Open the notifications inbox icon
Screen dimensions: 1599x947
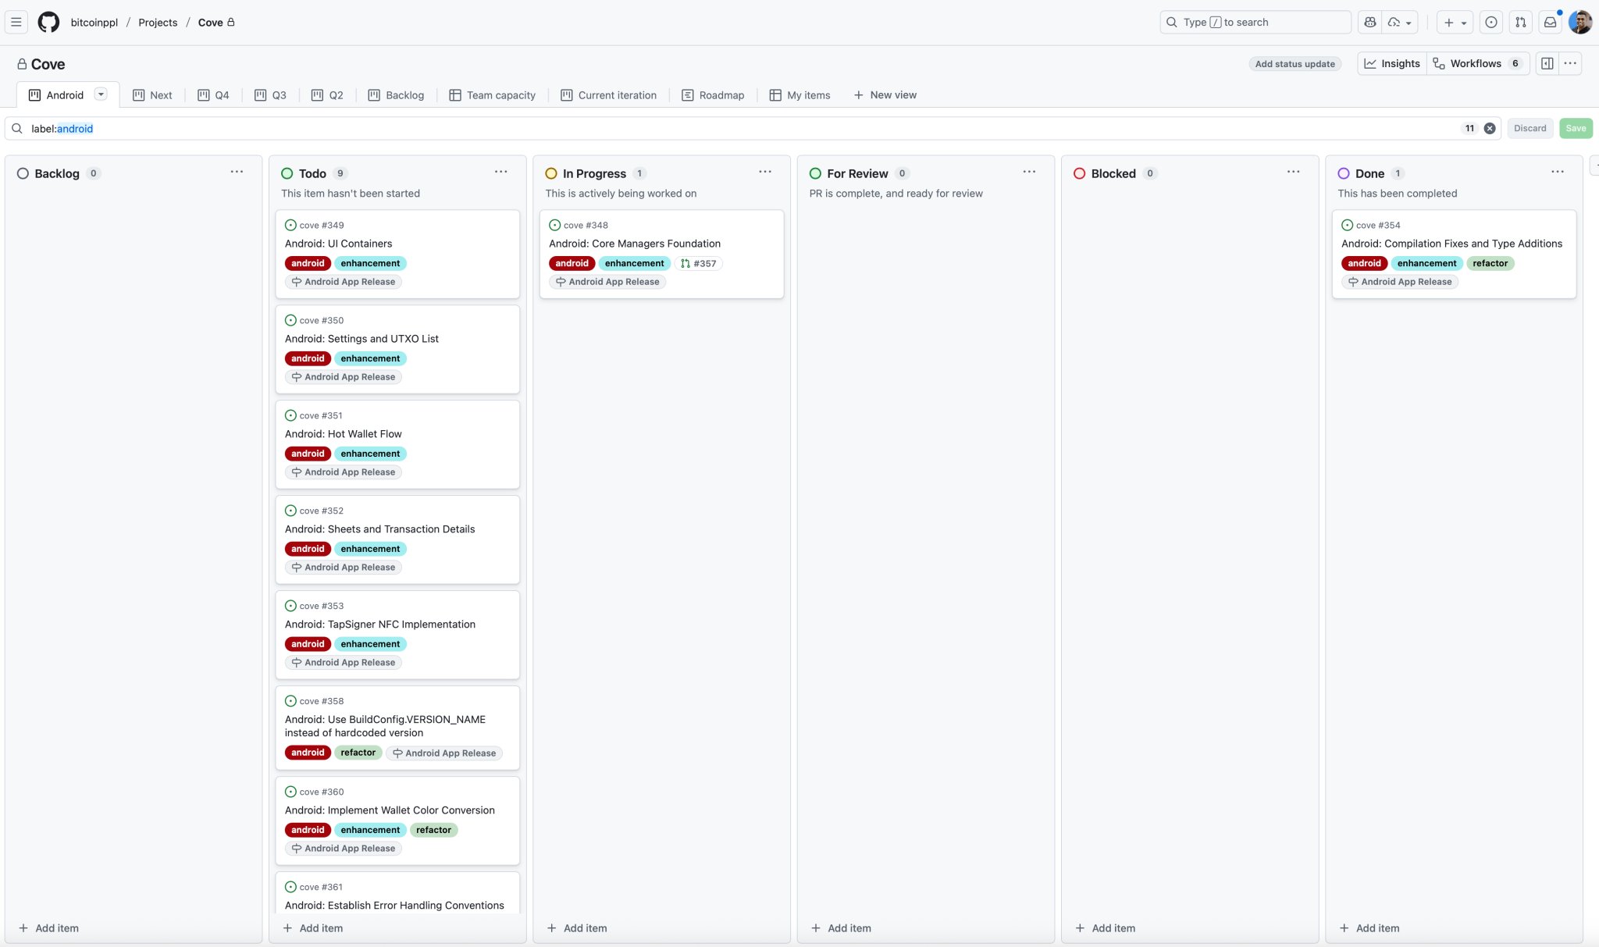tap(1550, 22)
